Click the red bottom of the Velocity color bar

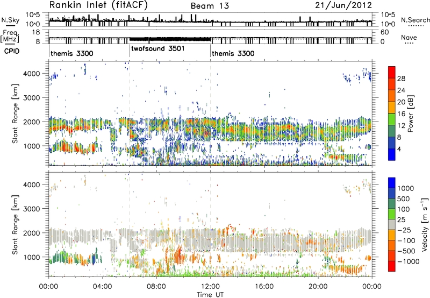click(x=392, y=266)
